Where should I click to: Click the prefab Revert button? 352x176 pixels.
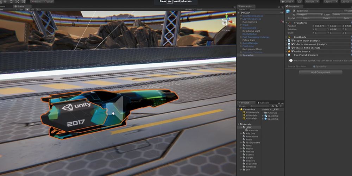326,18
